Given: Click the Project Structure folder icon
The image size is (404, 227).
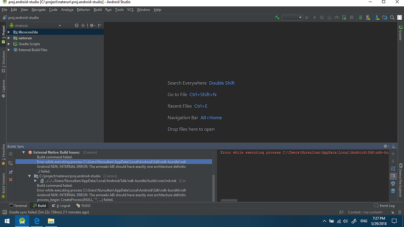Looking at the screenshot, I should point(385,17).
